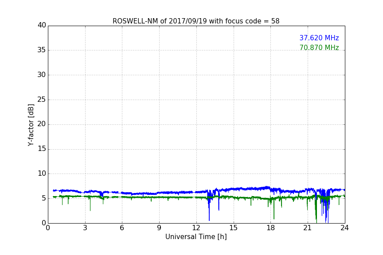Viewport: 383px width, 255px height.
Task: Click the plot title 'ROSWELL-NM of 2017/09/19 with focus code = 58'
Action: 196,21
